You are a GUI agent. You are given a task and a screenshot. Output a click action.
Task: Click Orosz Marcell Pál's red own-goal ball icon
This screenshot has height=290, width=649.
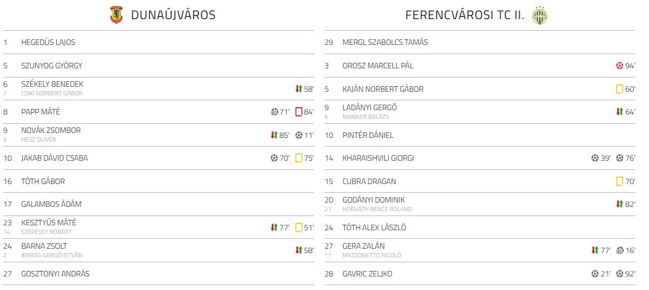pos(619,65)
